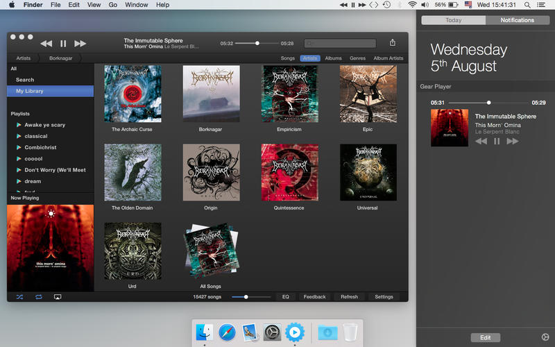Screen dimensions: 555x347
Task: Open the EQ button
Action: (x=286, y=297)
